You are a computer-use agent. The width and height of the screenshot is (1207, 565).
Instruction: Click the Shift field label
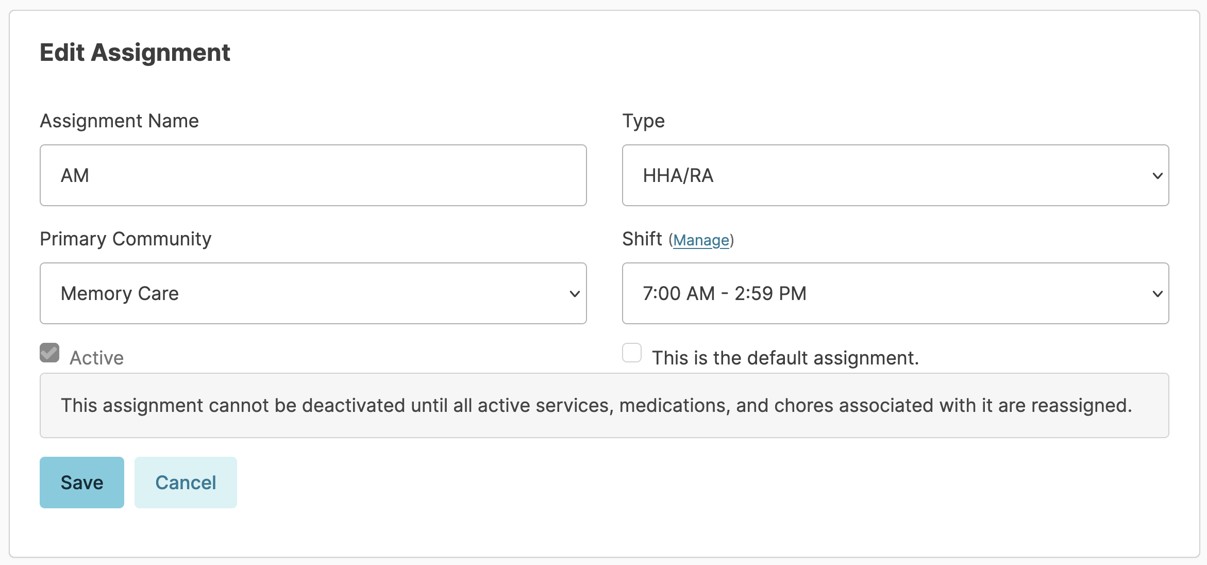tap(642, 239)
